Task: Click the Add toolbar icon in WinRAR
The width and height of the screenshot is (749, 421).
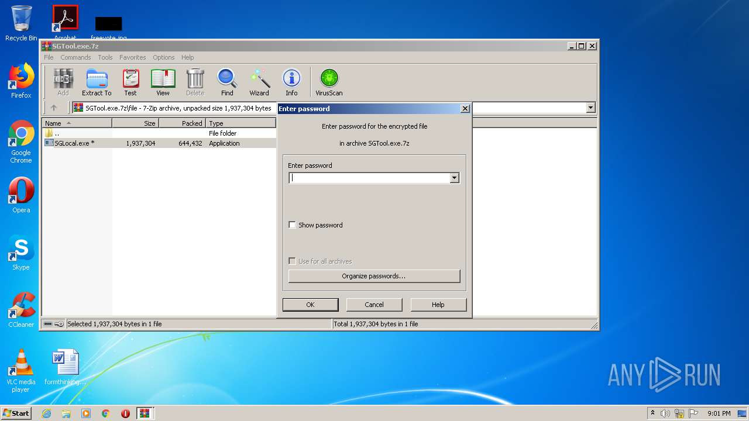Action: [63, 82]
